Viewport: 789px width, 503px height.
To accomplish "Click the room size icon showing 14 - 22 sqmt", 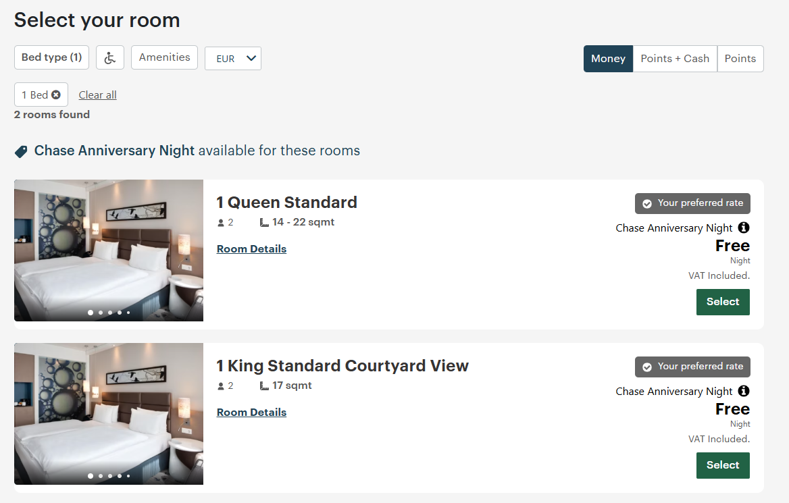I will pyautogui.click(x=264, y=221).
